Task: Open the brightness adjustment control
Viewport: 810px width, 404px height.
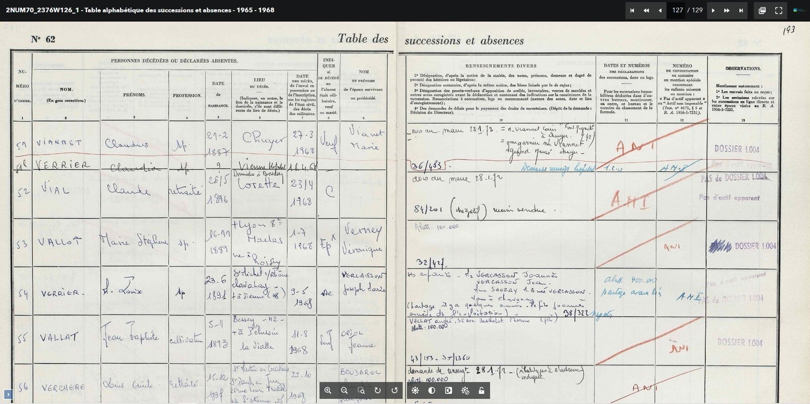Action: click(x=415, y=390)
